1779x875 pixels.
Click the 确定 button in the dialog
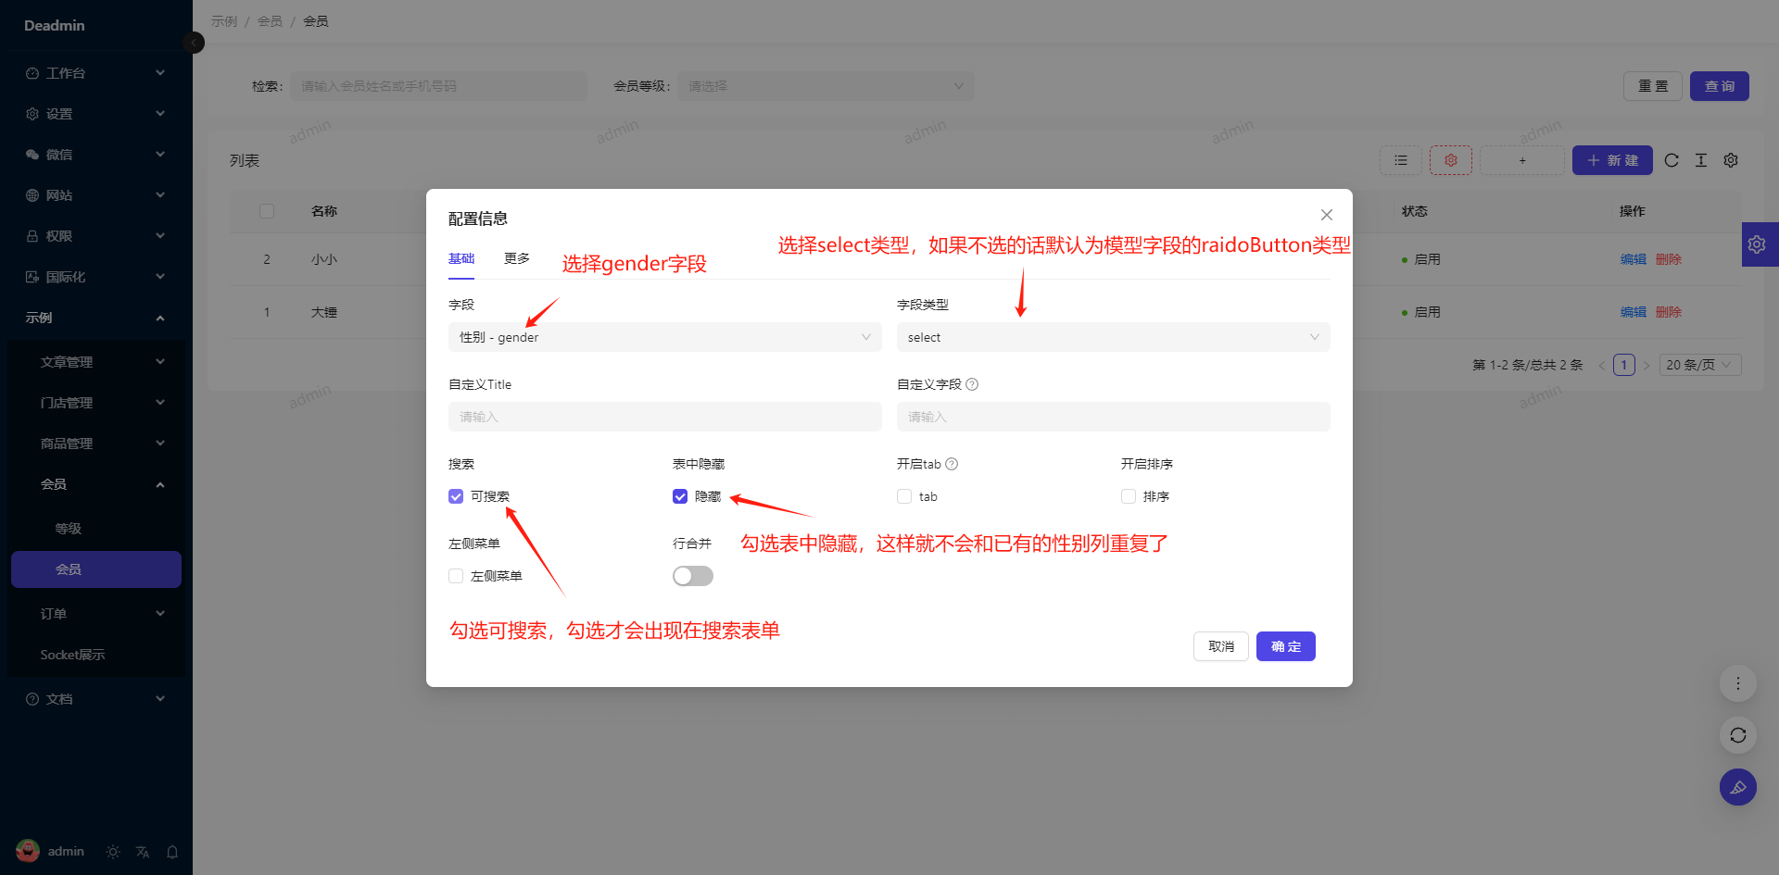(x=1285, y=646)
